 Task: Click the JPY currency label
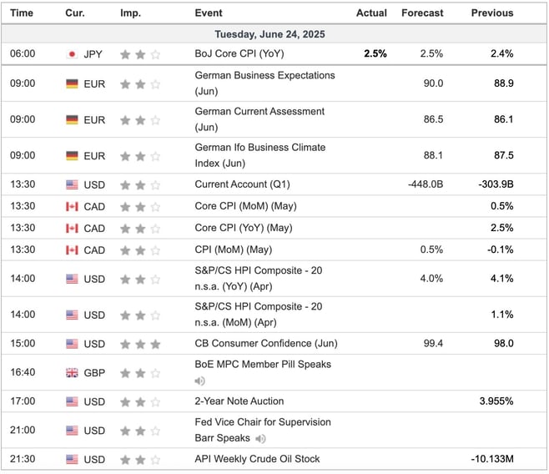click(93, 54)
